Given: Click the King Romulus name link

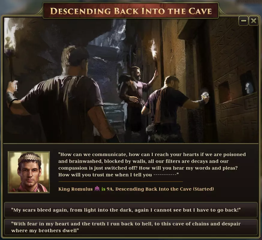Looking at the screenshot, I should pyautogui.click(x=75, y=189).
